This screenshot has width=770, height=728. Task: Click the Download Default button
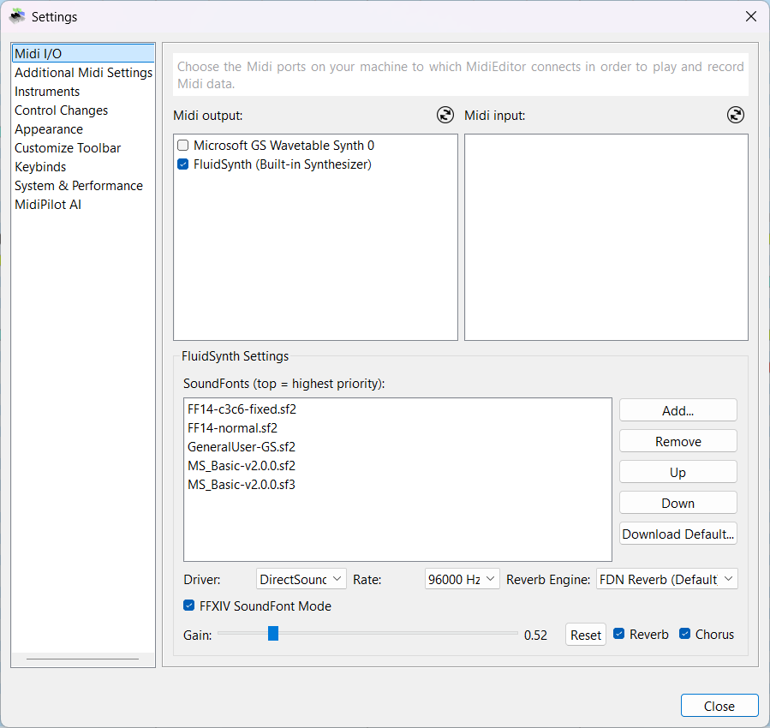677,533
